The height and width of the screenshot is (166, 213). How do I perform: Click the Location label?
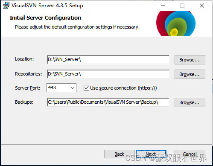24,59
